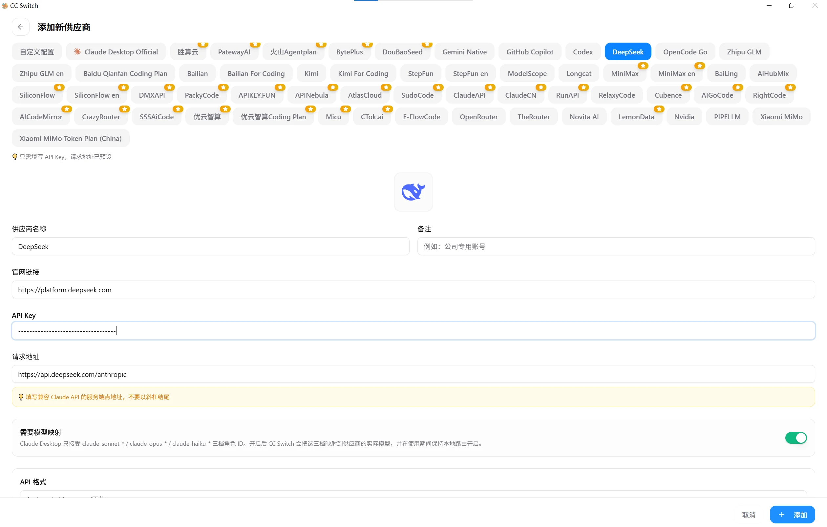Choose Baidu Qianfan Coding Plan preset

coord(125,73)
